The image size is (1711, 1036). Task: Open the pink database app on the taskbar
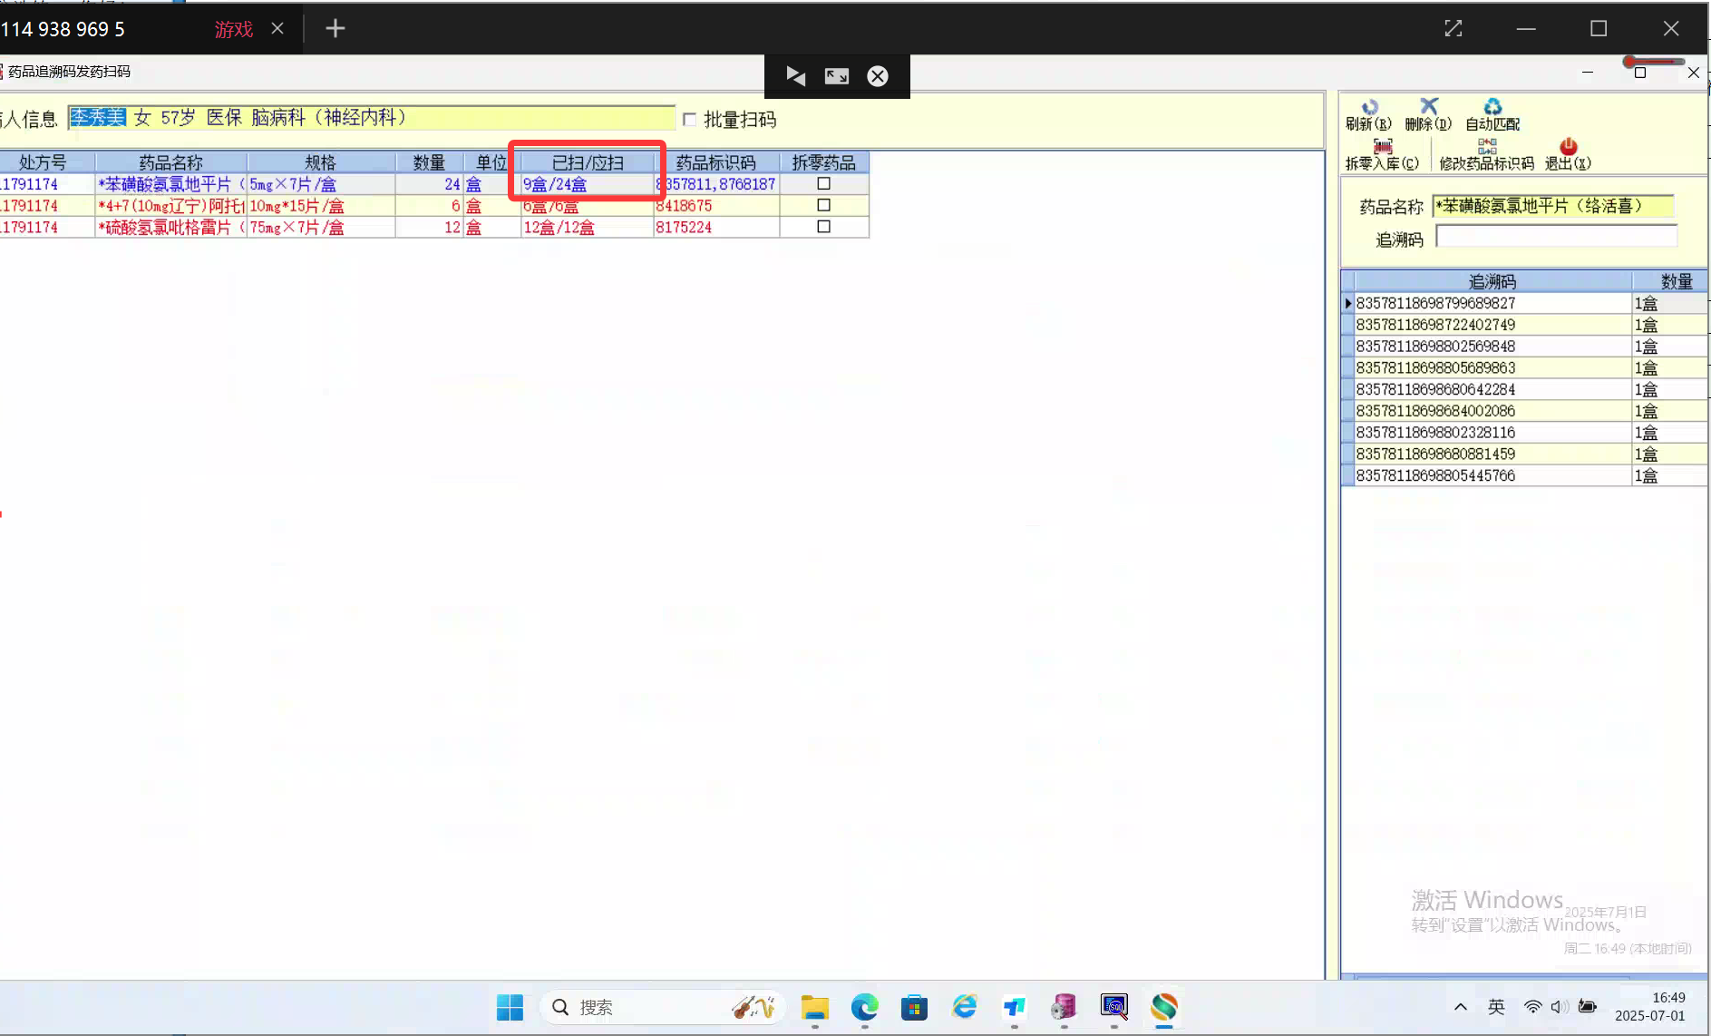click(x=1064, y=1007)
